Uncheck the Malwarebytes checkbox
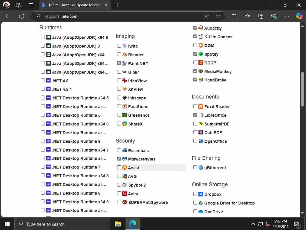 click(119, 158)
